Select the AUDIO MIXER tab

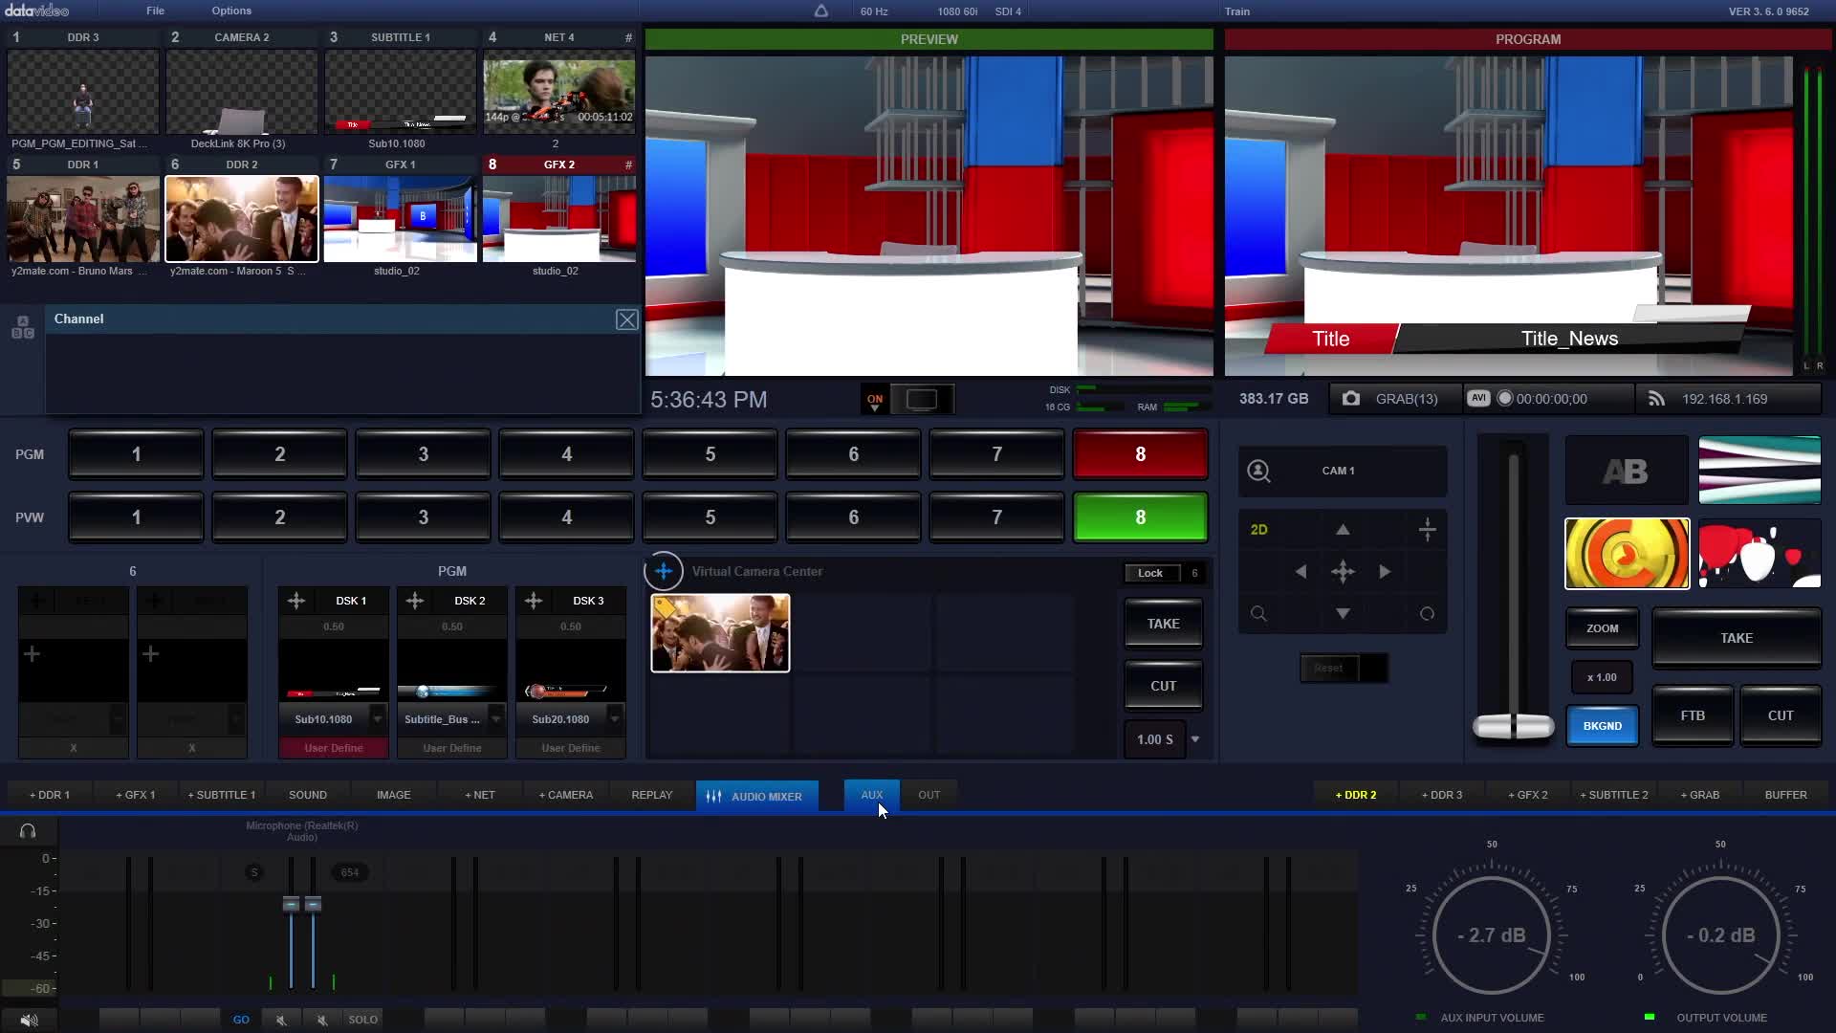coord(756,795)
